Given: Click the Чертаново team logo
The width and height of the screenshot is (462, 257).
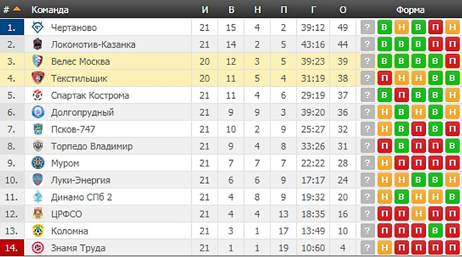Looking at the screenshot, I should coord(38,27).
